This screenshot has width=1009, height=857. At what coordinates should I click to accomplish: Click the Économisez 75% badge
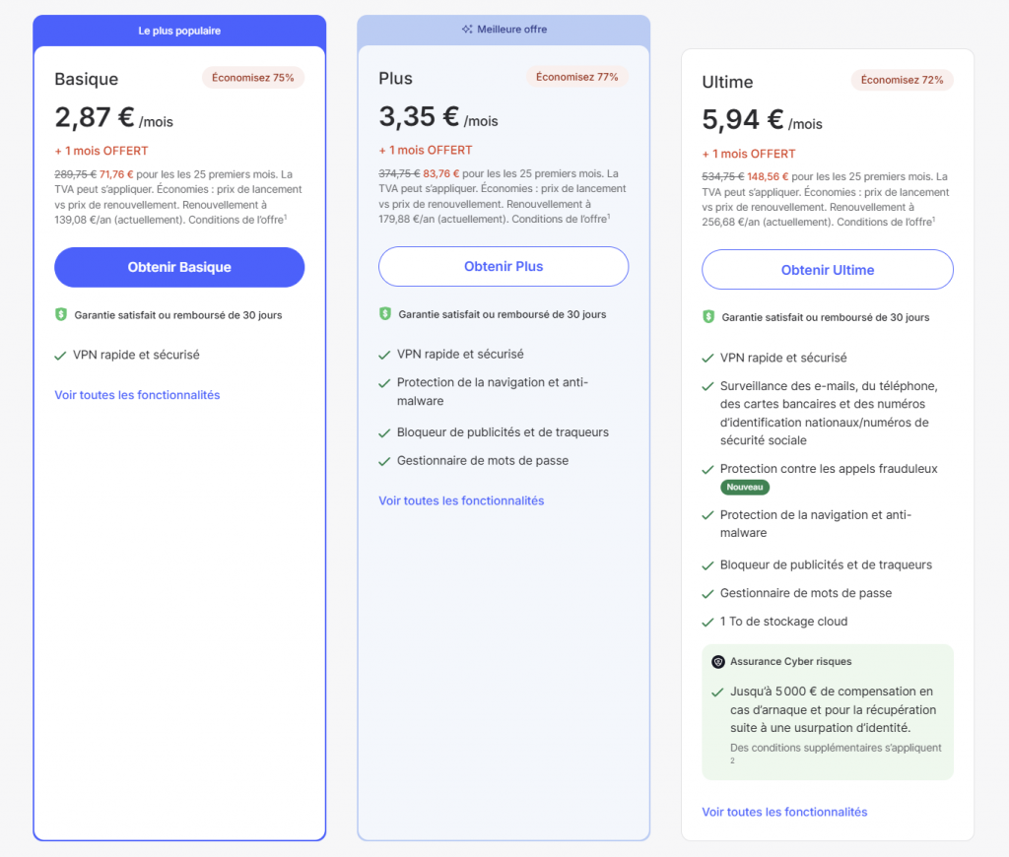[253, 78]
